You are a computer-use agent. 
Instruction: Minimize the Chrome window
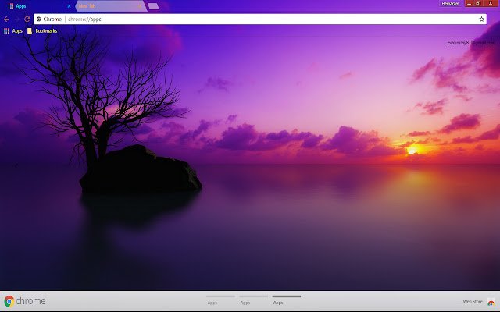tap(471, 5)
